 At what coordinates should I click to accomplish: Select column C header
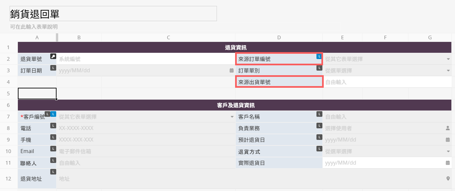coord(168,38)
